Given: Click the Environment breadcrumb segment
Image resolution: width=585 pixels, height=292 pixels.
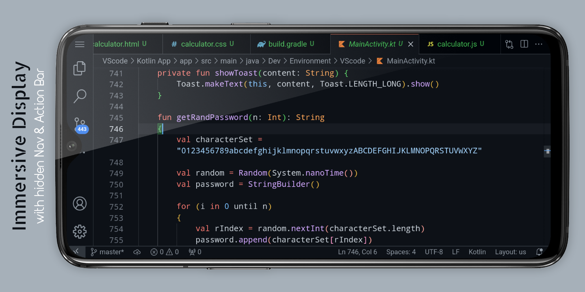Looking at the screenshot, I should tap(310, 61).
